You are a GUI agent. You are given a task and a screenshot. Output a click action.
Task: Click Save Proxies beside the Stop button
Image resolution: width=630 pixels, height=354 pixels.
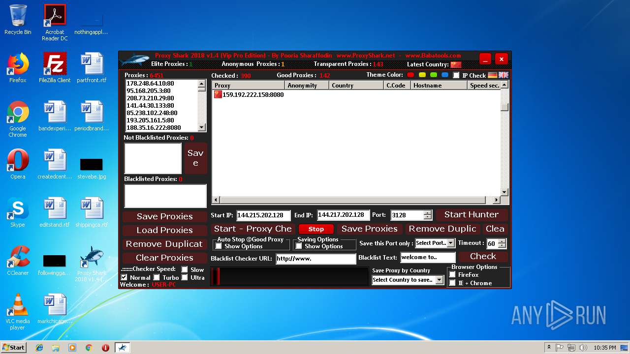click(370, 229)
